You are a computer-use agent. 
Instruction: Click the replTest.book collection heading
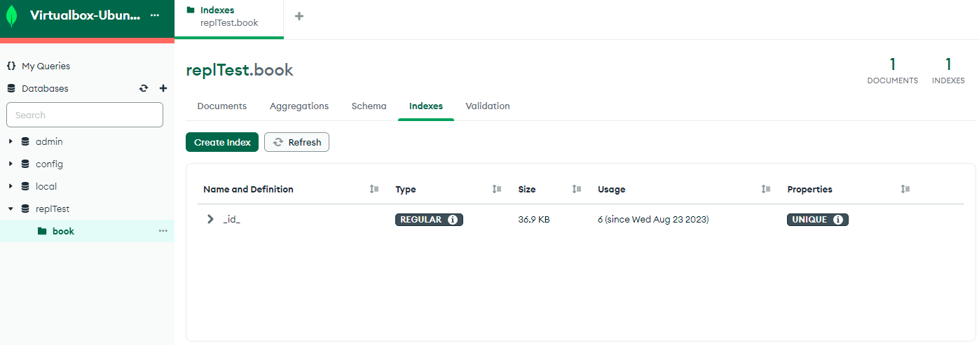tap(240, 70)
